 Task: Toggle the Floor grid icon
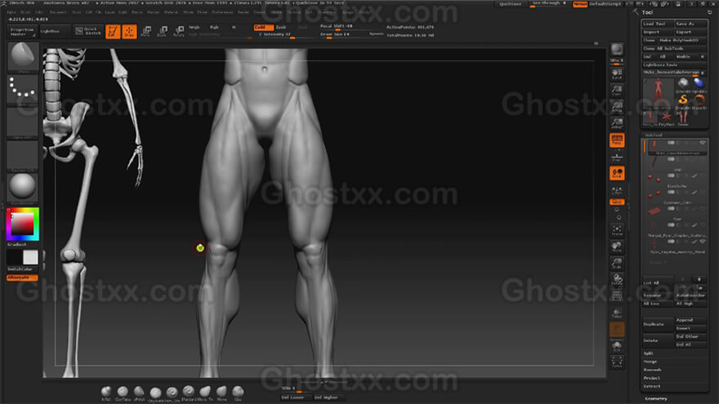point(617,158)
